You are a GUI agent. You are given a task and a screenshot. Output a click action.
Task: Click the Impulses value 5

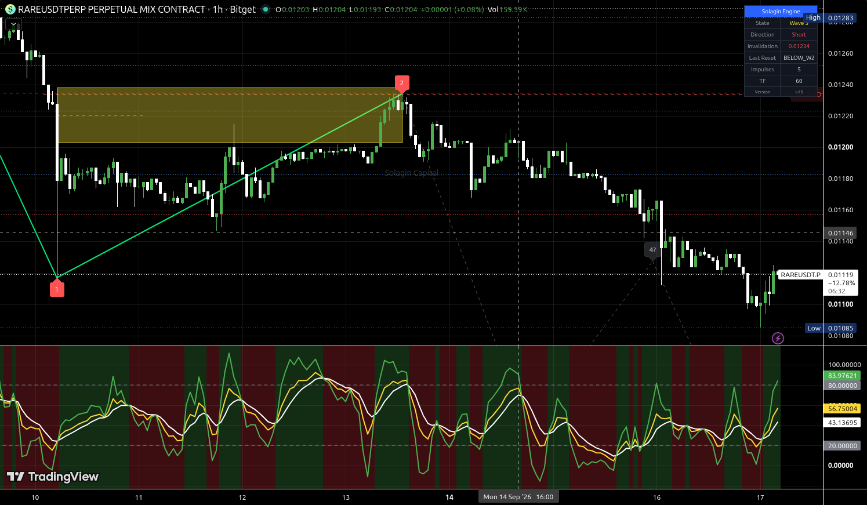(799, 70)
